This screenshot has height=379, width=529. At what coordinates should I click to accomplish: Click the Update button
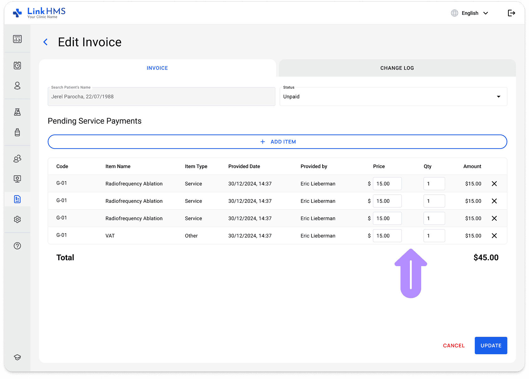tap(491, 345)
